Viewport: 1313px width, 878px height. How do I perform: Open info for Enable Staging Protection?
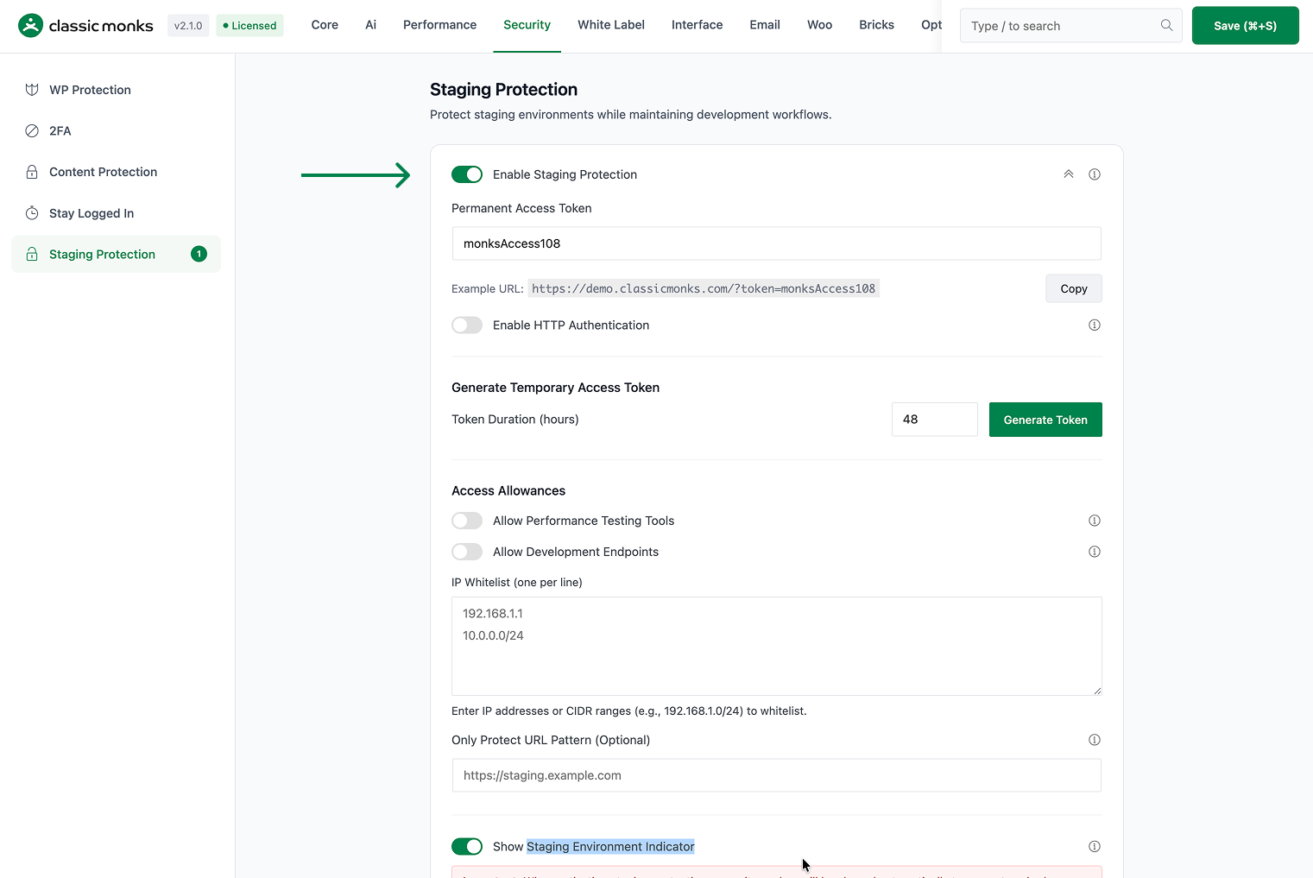pyautogui.click(x=1095, y=174)
